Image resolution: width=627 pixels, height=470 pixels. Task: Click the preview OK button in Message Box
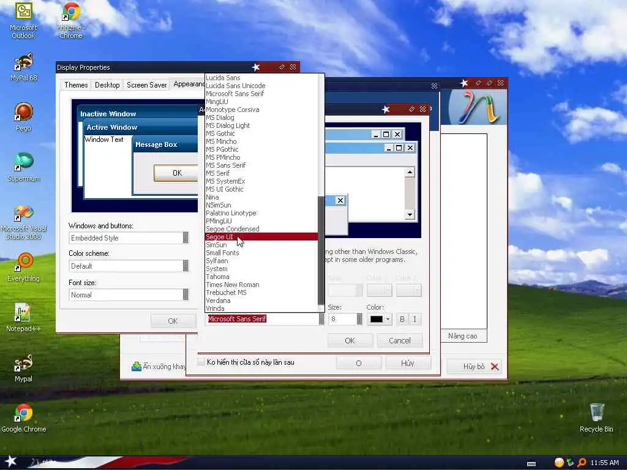tap(176, 173)
